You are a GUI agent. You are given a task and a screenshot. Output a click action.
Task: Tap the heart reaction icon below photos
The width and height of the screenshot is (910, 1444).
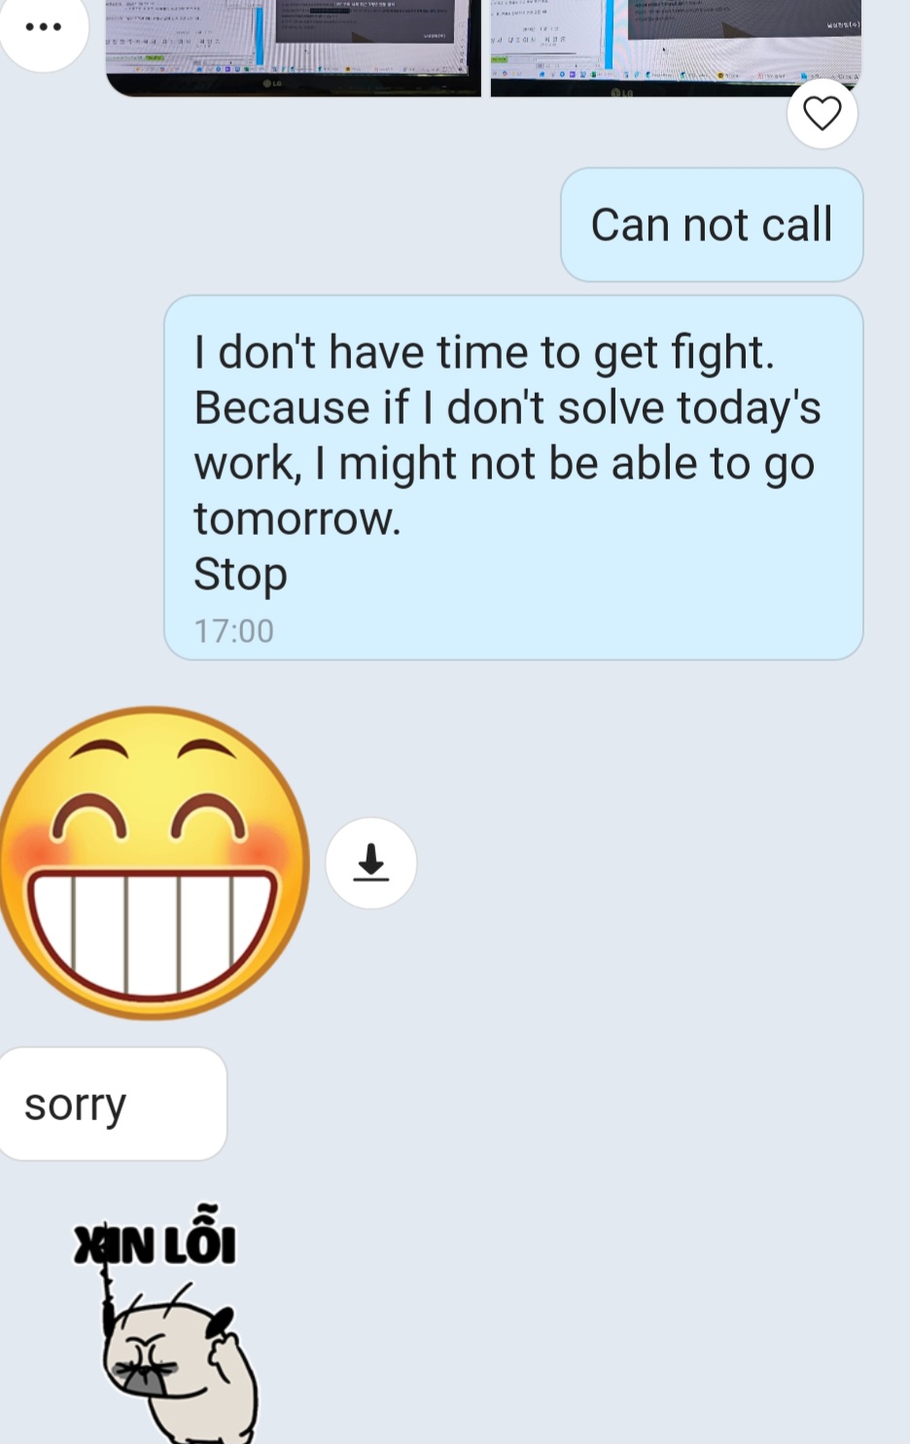[822, 114]
